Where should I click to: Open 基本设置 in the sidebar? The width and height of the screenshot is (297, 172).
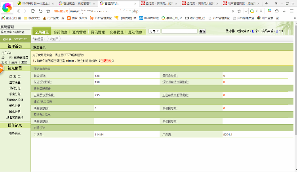coord(15,82)
